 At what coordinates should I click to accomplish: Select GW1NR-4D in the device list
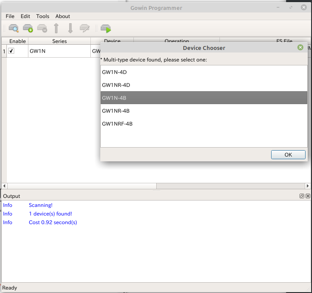coord(204,85)
